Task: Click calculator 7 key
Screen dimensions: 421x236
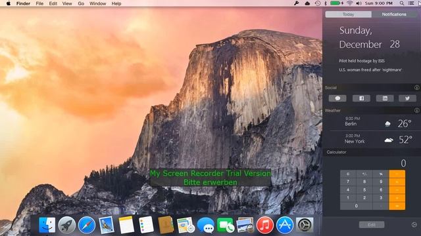Action: [x=348, y=182]
